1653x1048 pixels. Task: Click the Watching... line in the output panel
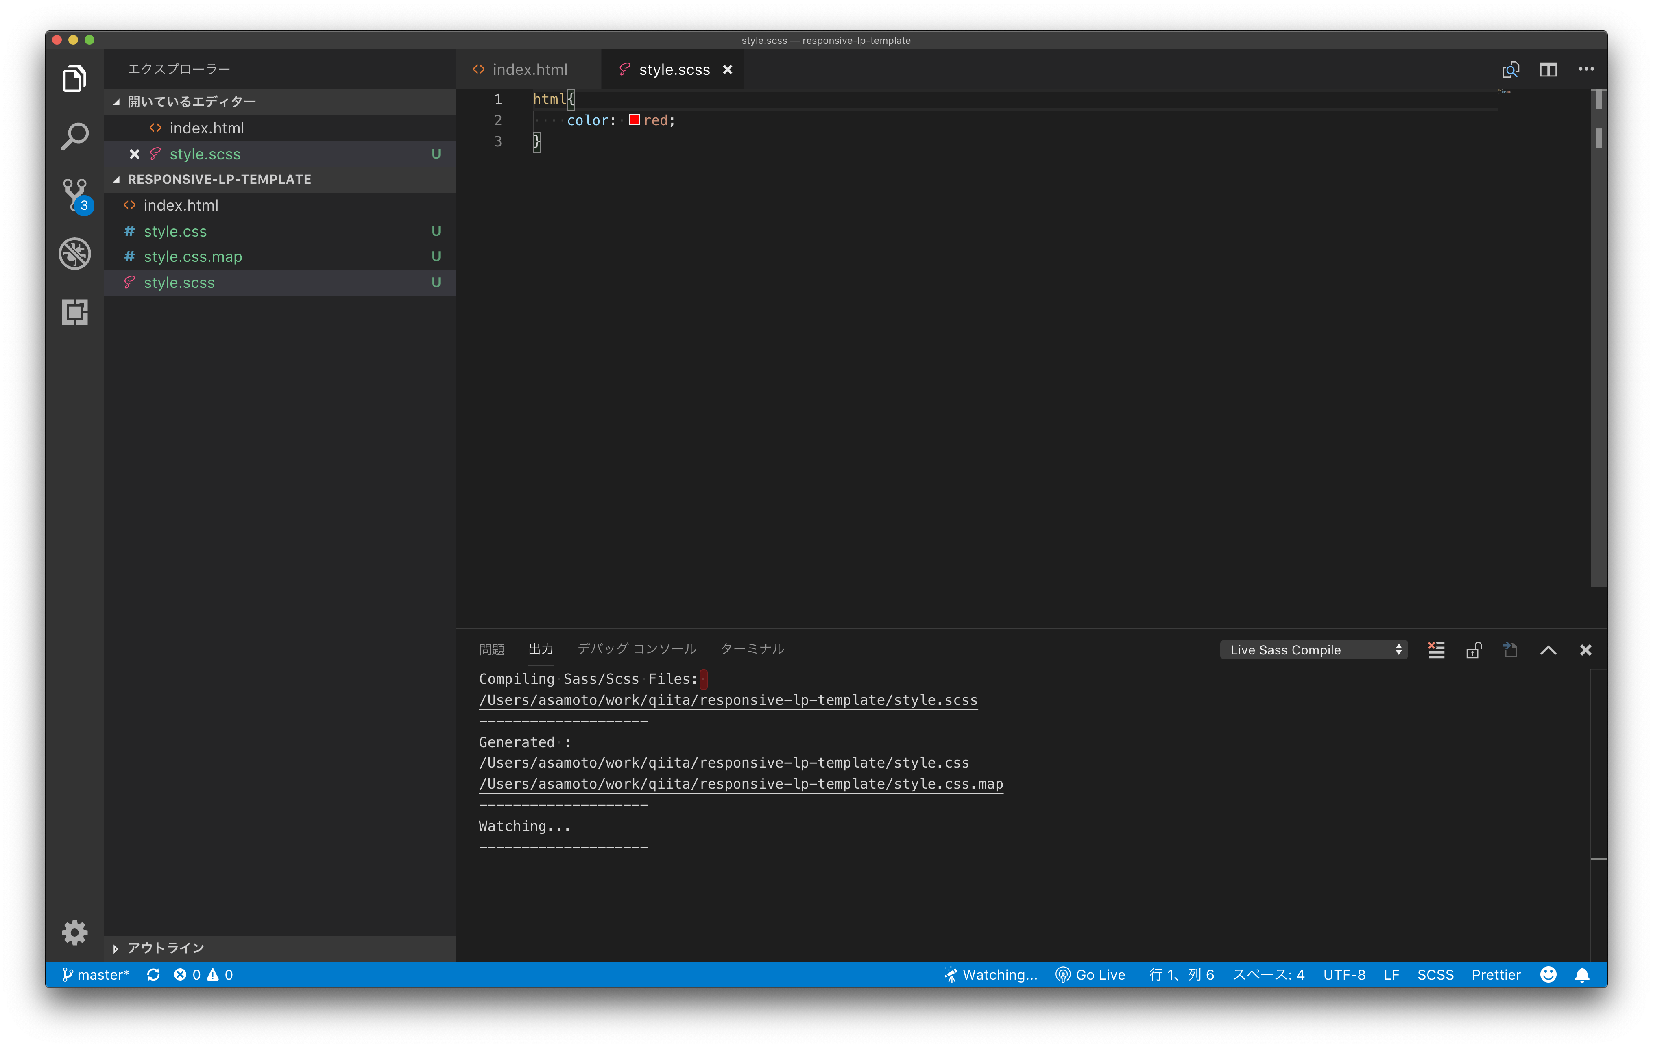(524, 826)
